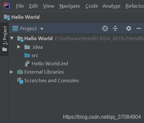Open the Code menu
Screen dimensions: 144x123
pyautogui.click(x=92, y=6)
